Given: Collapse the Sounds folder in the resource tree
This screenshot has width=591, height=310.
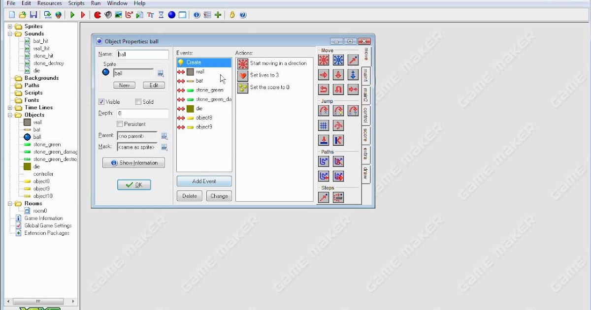Looking at the screenshot, I should pos(9,33).
